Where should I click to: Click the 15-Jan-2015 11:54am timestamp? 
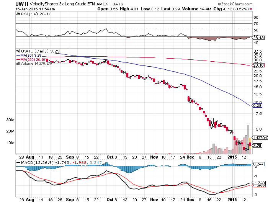[35, 9]
